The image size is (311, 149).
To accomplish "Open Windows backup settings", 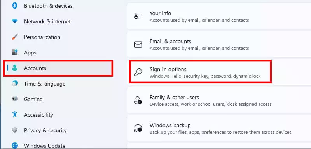I will pos(219,128).
